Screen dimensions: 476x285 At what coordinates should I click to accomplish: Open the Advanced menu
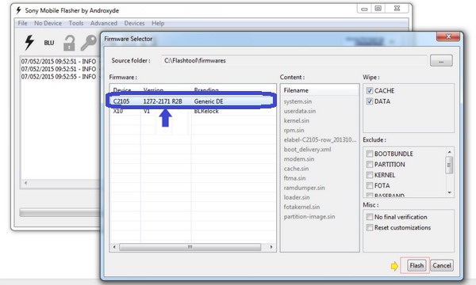tap(103, 23)
